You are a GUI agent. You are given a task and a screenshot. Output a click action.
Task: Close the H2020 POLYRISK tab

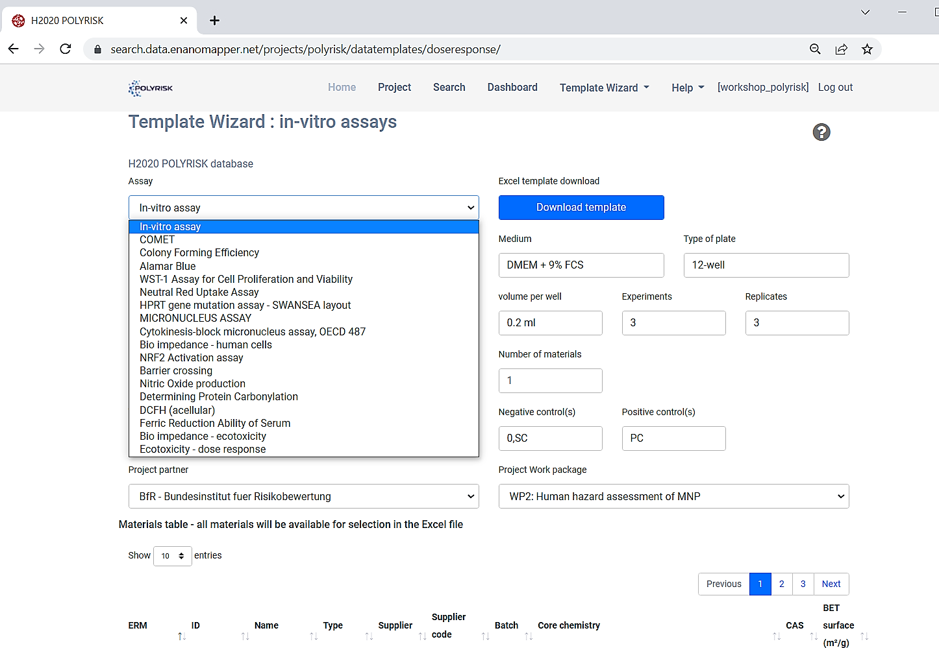tap(184, 21)
